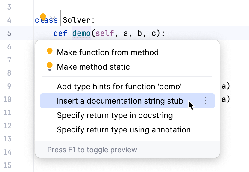Click the Press F1 to toggle preview hint

(92, 150)
